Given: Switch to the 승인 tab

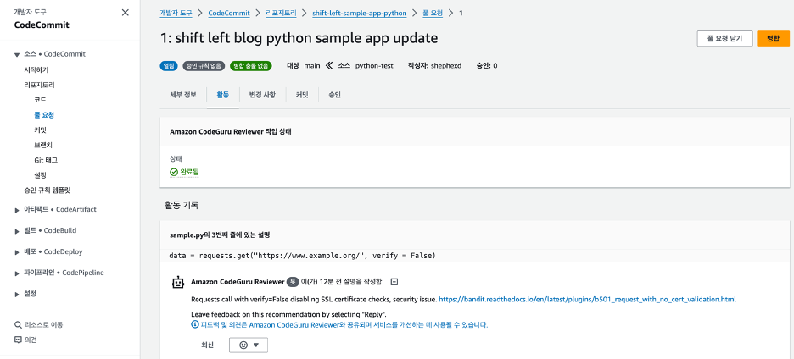Looking at the screenshot, I should (x=334, y=95).
